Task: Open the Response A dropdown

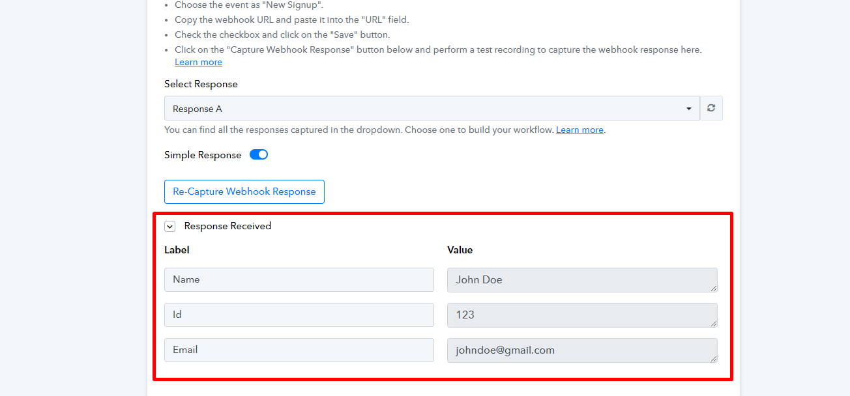Action: click(432, 108)
